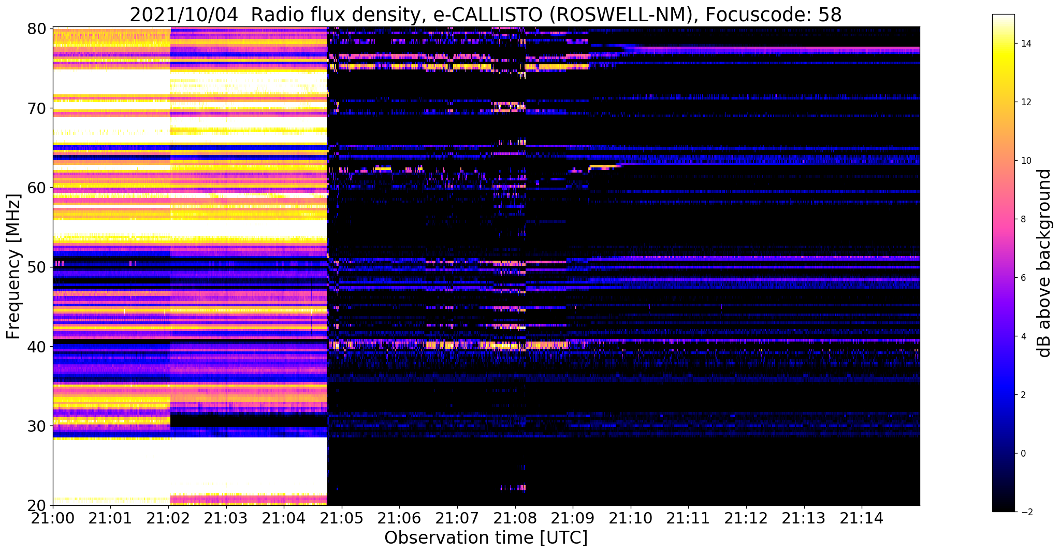The width and height of the screenshot is (1060, 553).
Task: Click the 21:11 time tick label
Action: [688, 517]
